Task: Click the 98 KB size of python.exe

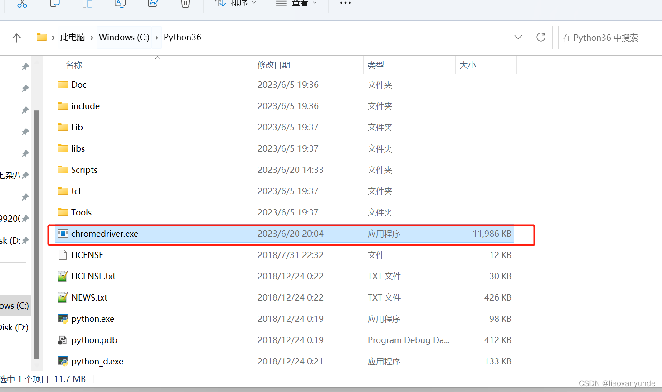Action: [500, 319]
